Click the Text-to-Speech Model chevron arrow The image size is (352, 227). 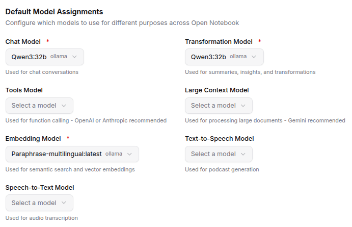[243, 154]
